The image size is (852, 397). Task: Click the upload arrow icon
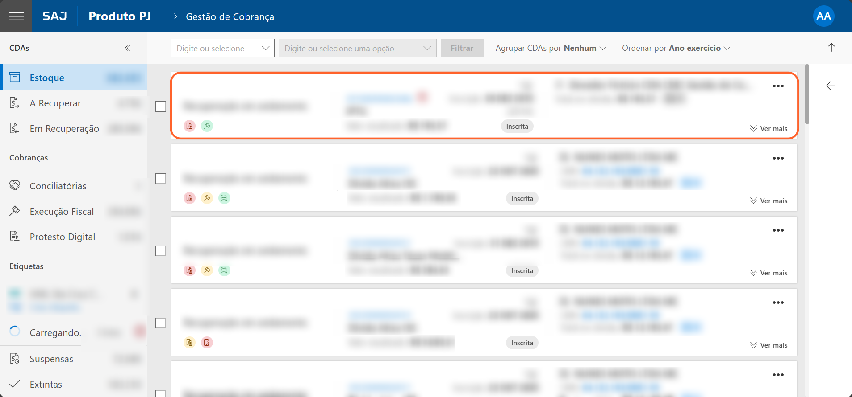click(831, 48)
